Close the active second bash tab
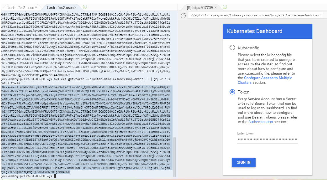This screenshot has width=327, height=180. (76, 7)
